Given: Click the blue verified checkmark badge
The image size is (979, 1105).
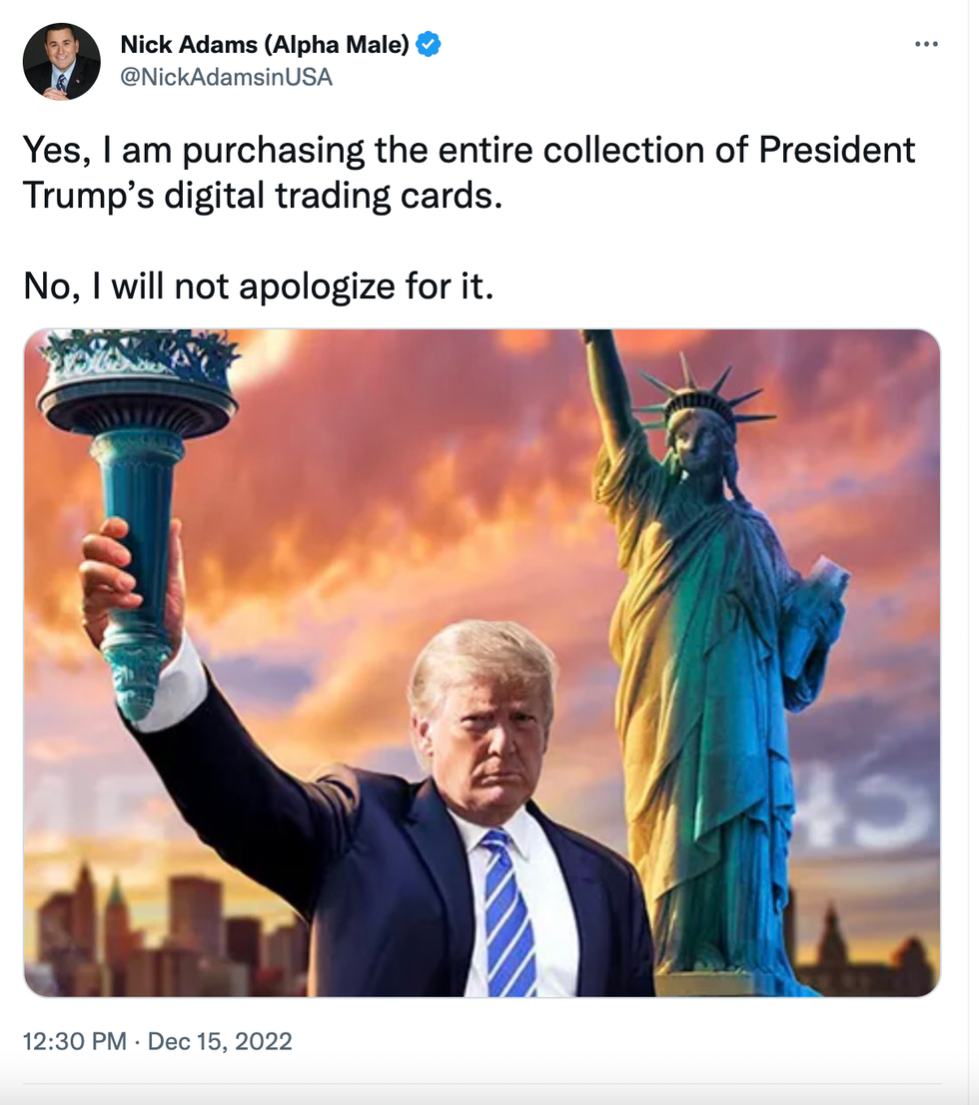Looking at the screenshot, I should tap(429, 44).
